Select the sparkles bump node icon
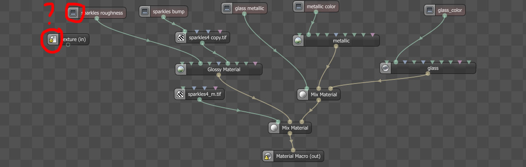 coord(145,11)
